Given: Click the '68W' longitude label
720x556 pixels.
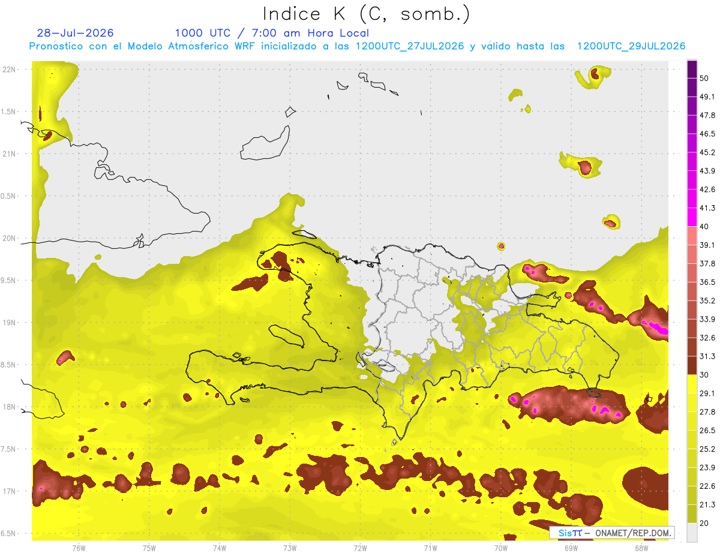Looking at the screenshot, I should pos(641,548).
